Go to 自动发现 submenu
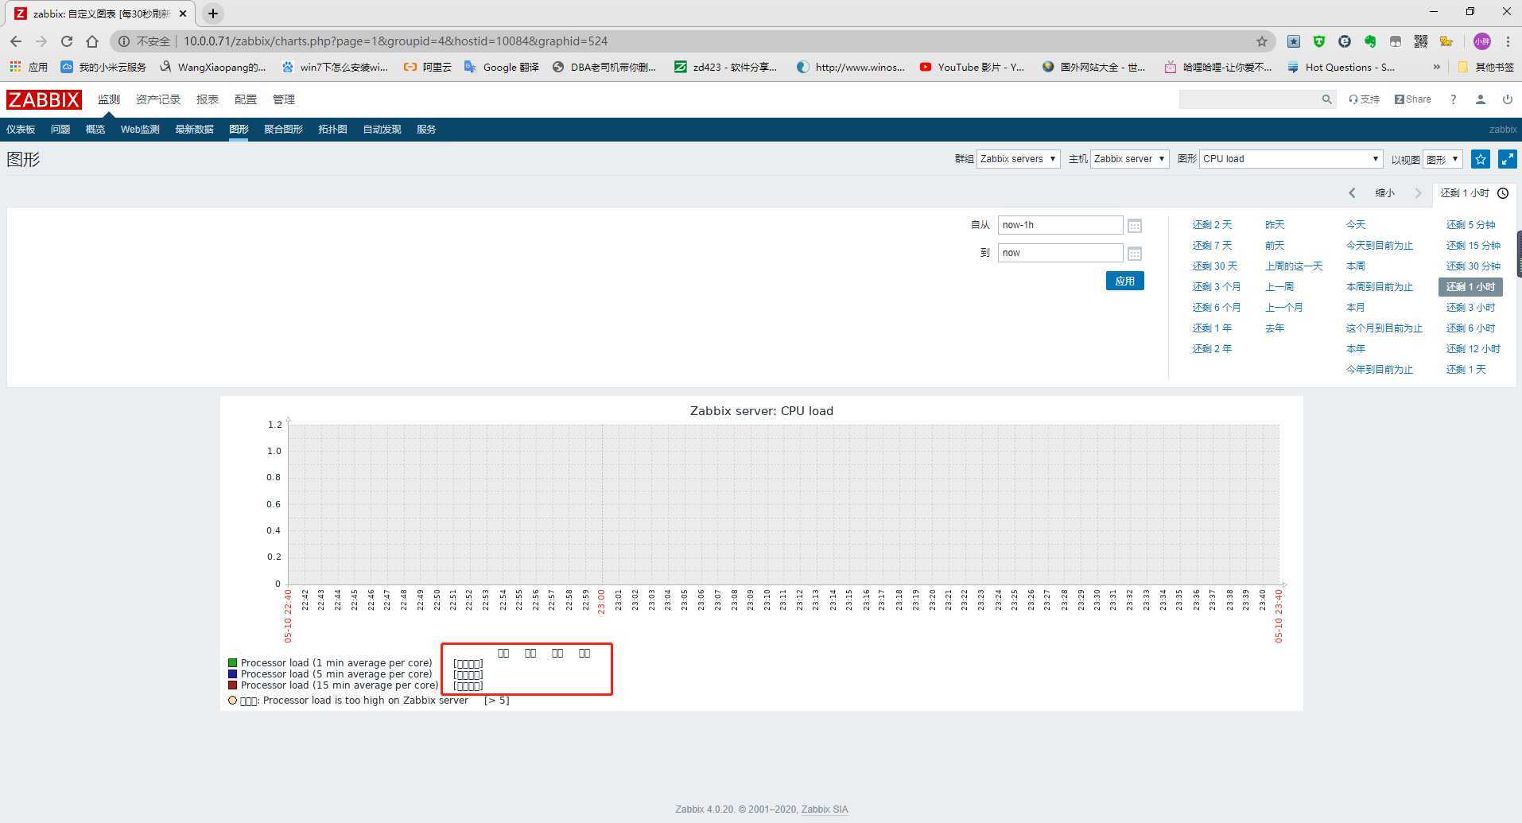The height and width of the screenshot is (823, 1522). tap(382, 129)
